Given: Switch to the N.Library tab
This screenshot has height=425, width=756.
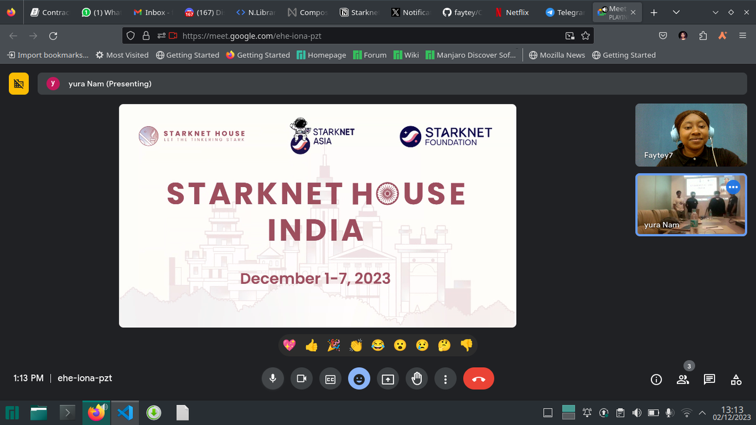Looking at the screenshot, I should [x=255, y=12].
